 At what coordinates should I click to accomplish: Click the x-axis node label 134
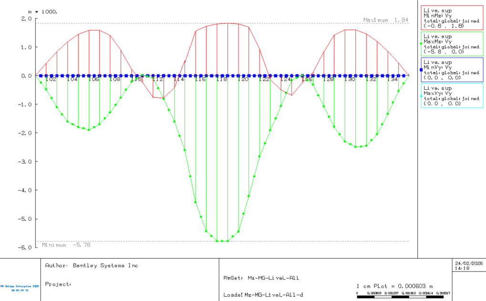coord(392,79)
